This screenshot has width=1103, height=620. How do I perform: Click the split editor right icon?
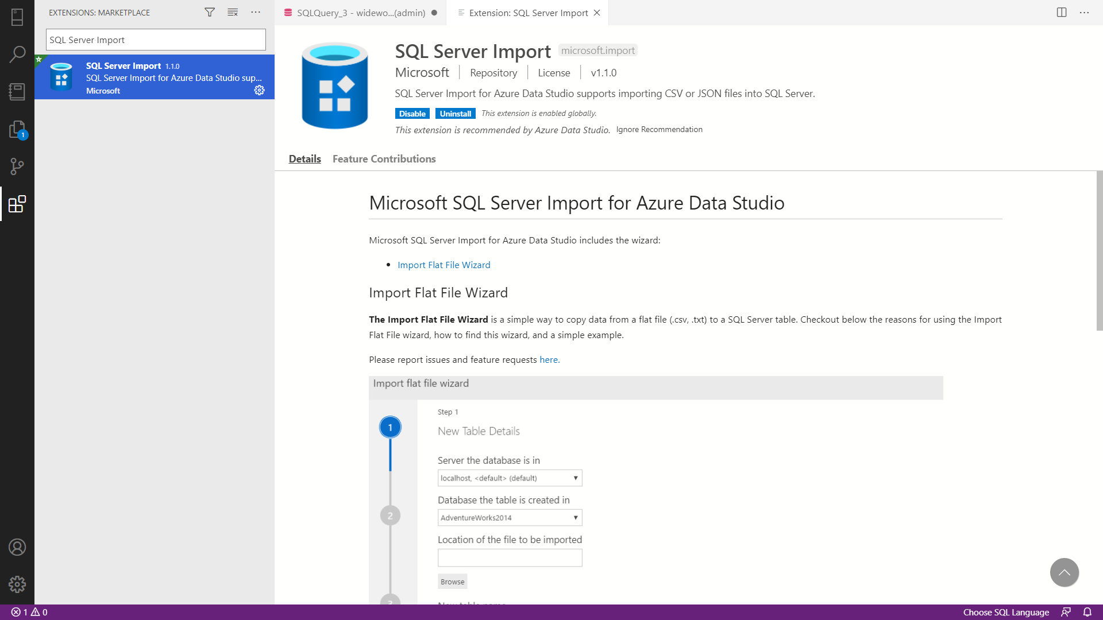[1062, 12]
